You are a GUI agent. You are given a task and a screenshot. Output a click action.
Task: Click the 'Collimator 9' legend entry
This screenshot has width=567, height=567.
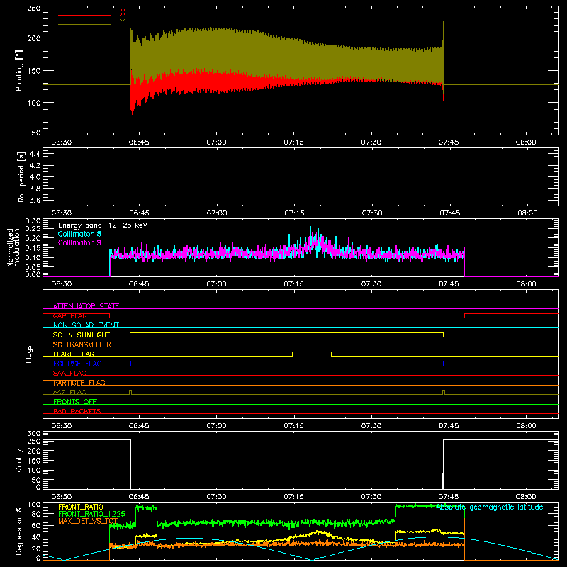[79, 242]
